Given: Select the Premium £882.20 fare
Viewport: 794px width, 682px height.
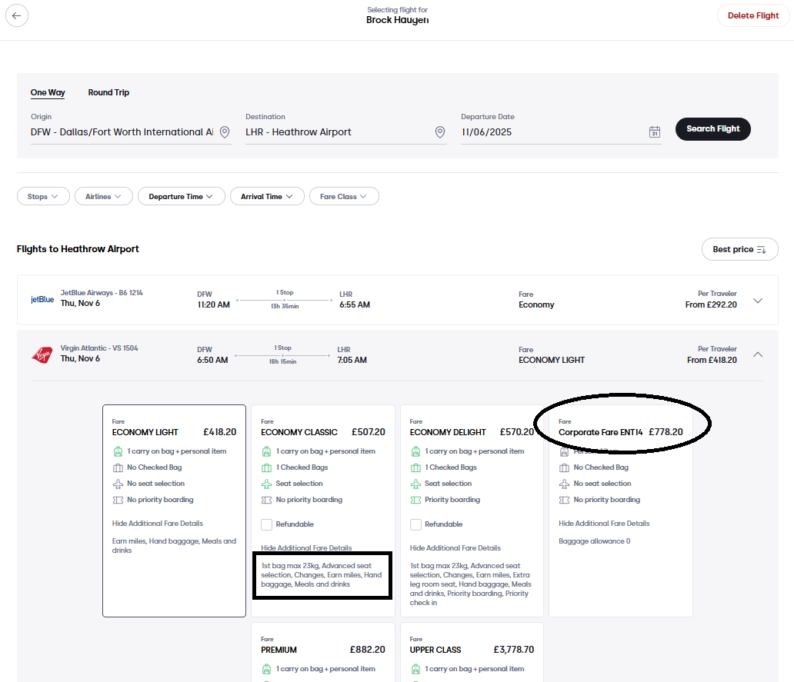Looking at the screenshot, I should pos(323,652).
